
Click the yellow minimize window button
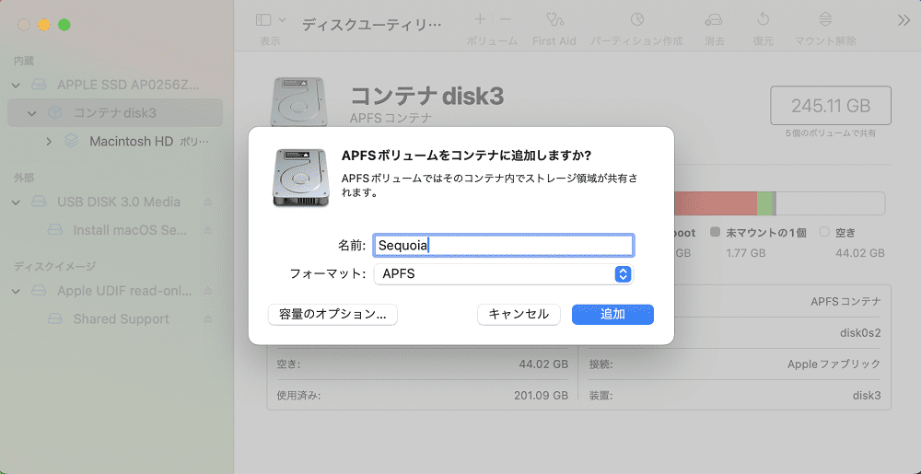tap(44, 25)
